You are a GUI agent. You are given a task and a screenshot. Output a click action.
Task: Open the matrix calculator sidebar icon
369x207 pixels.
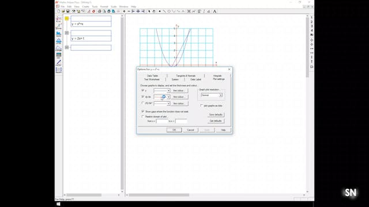pyautogui.click(x=59, y=70)
